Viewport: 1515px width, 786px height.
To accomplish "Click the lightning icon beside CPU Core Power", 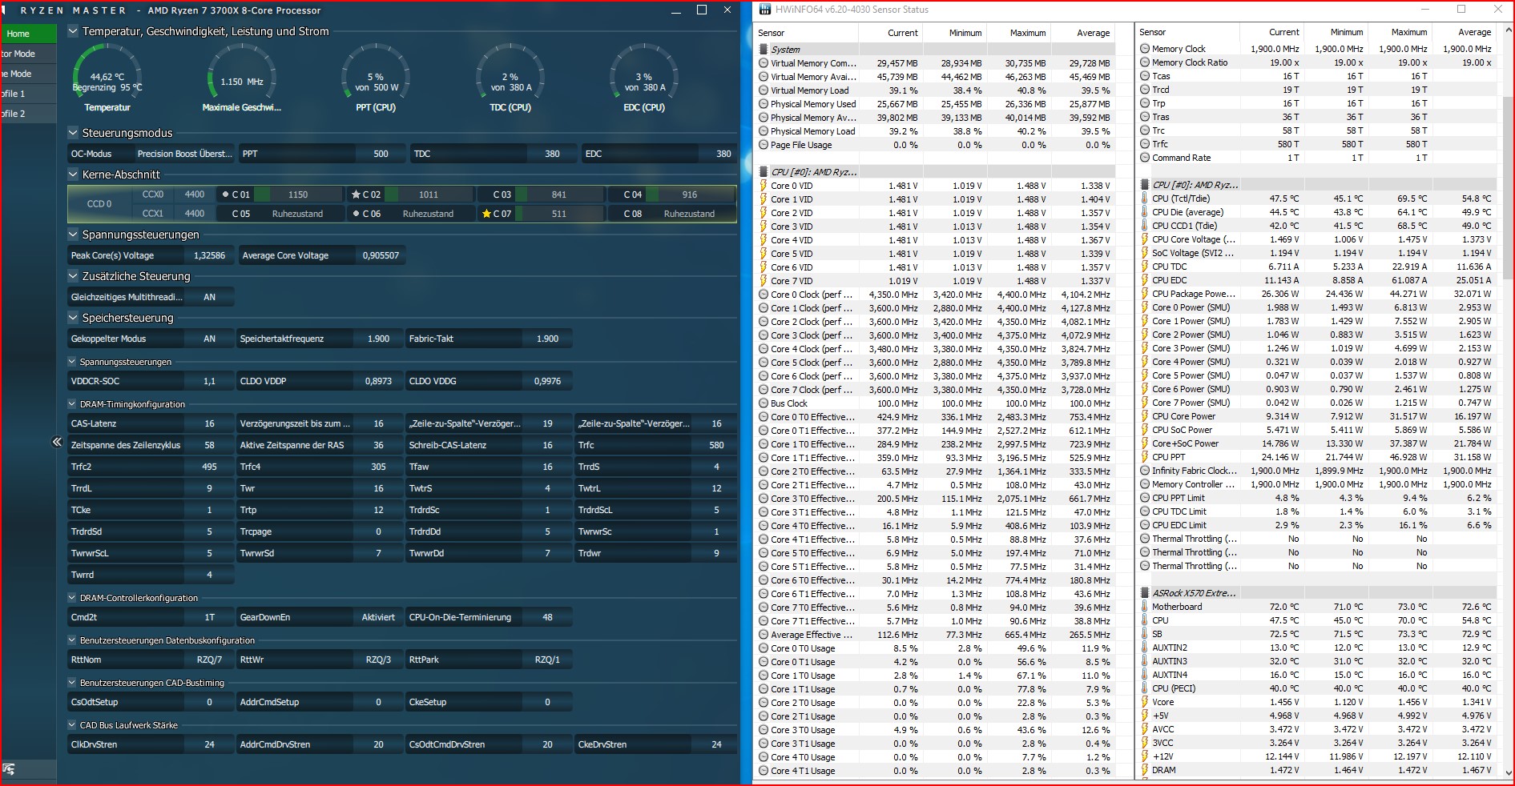I will pos(1145,416).
